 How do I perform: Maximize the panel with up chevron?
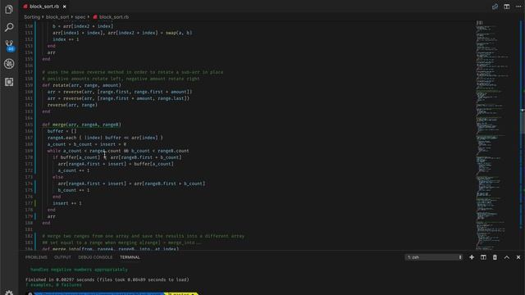click(x=507, y=257)
